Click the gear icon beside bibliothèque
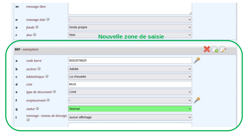This screenshot has width=247, height=134. pos(47,76)
